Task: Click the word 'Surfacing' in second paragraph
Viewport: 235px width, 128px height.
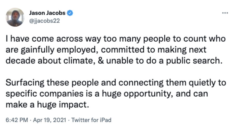Action: click(25, 83)
